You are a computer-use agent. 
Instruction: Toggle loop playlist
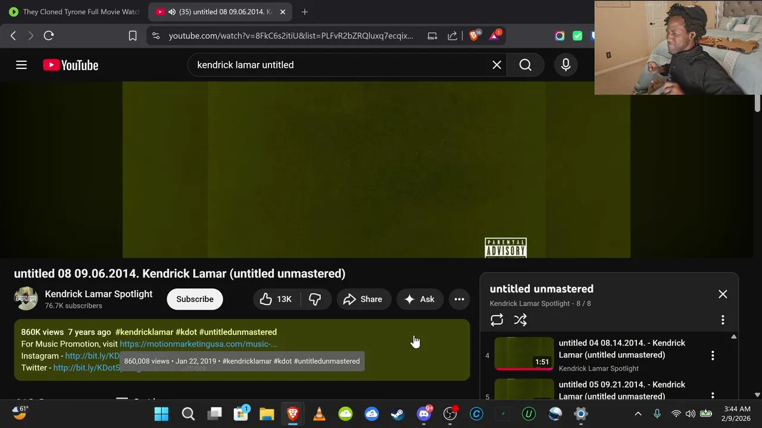click(496, 320)
